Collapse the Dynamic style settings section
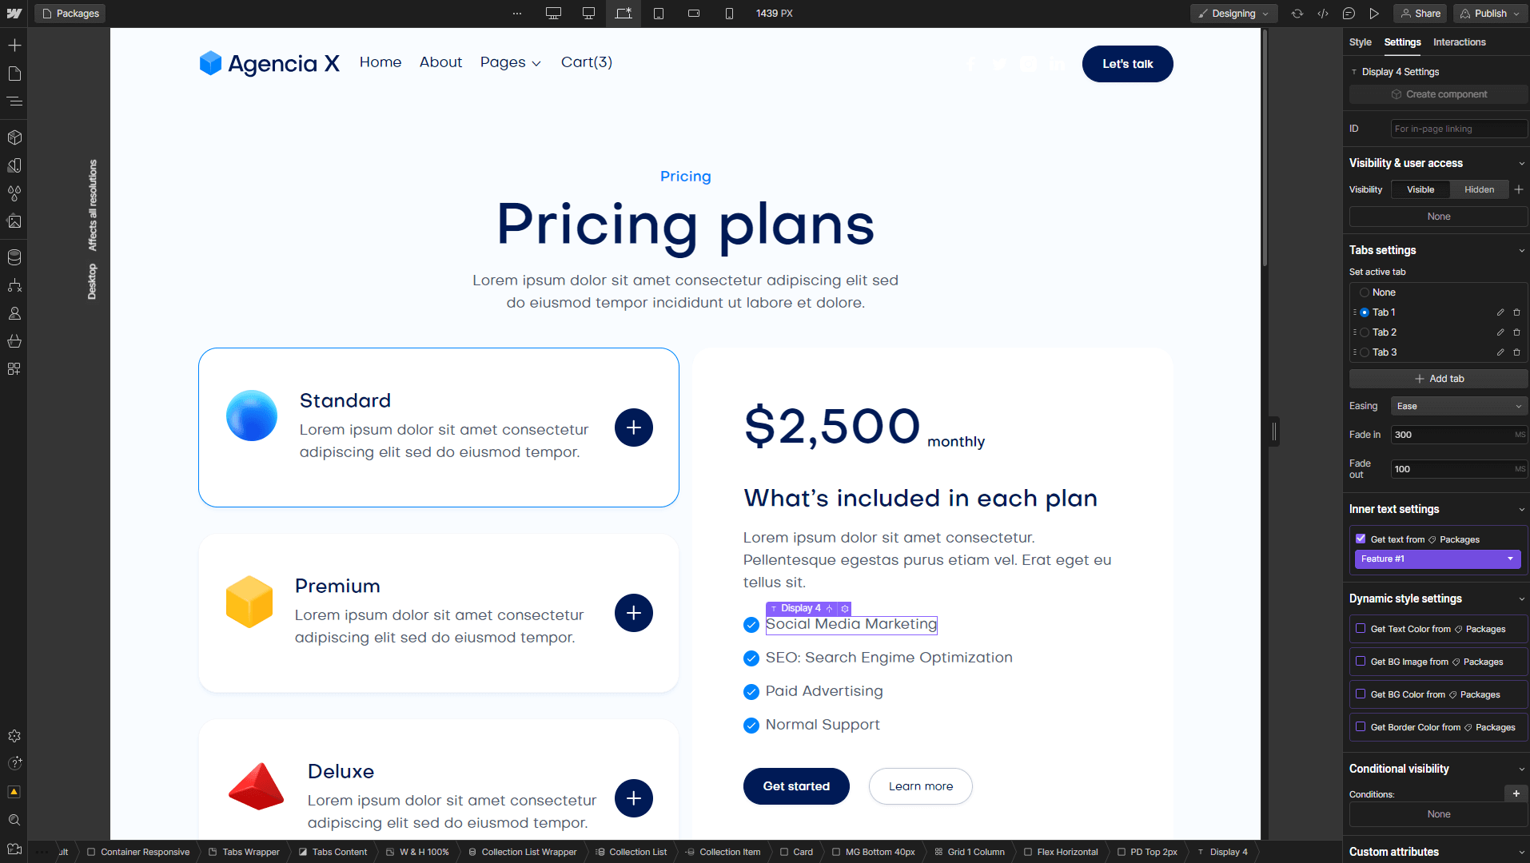The height and width of the screenshot is (863, 1530). (x=1520, y=598)
